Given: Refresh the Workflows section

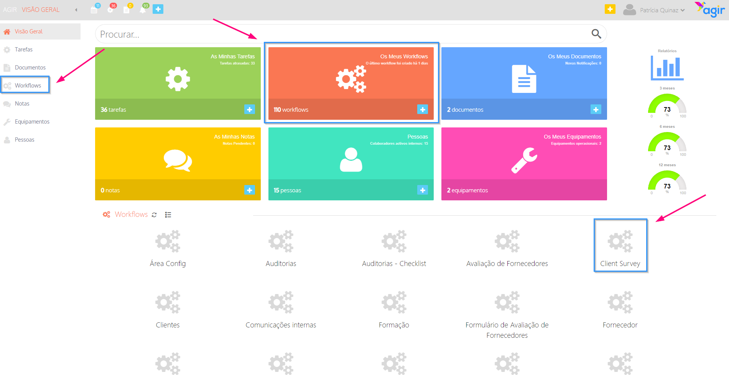Looking at the screenshot, I should [x=154, y=215].
